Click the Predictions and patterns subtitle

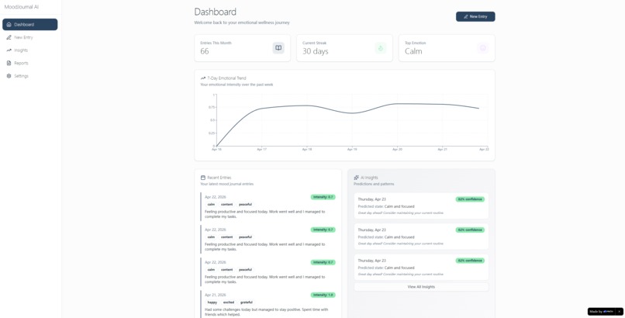374,184
